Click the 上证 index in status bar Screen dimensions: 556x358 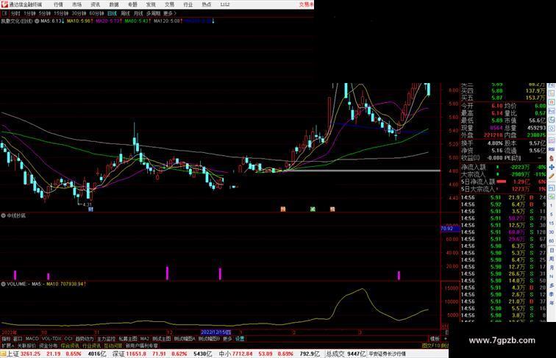coord(13,354)
